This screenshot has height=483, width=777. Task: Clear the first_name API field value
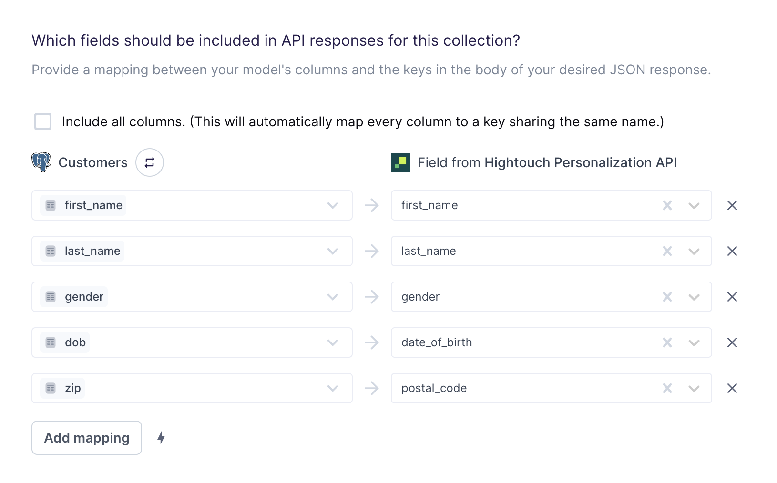tap(667, 205)
